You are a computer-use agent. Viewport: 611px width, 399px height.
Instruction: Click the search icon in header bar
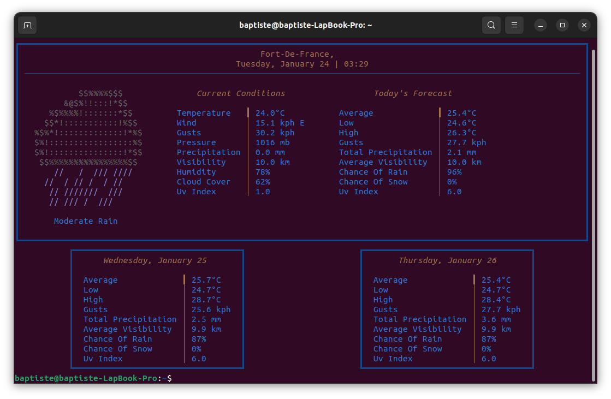(x=491, y=25)
